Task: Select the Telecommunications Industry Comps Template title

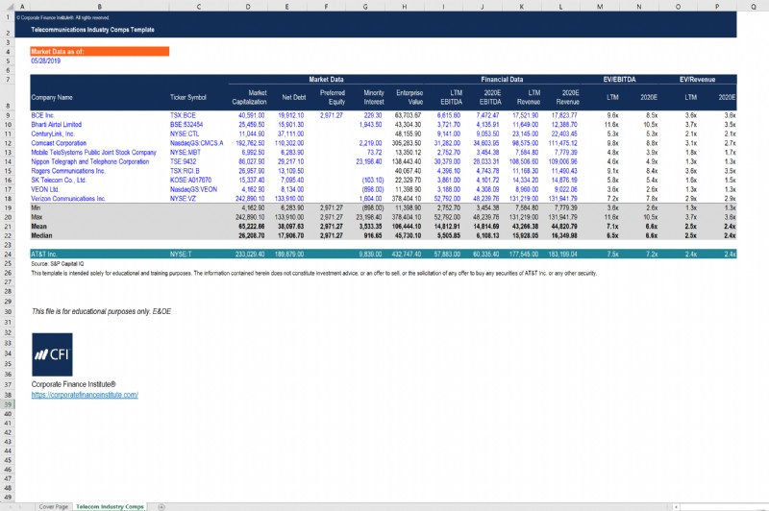Action: tap(92, 30)
